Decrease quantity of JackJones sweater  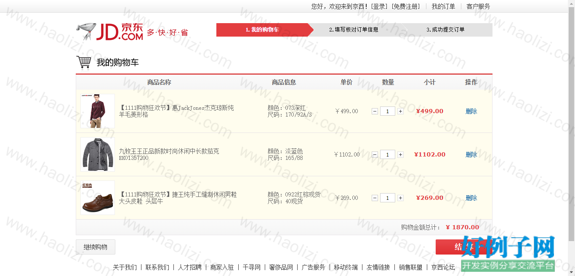[x=375, y=111]
